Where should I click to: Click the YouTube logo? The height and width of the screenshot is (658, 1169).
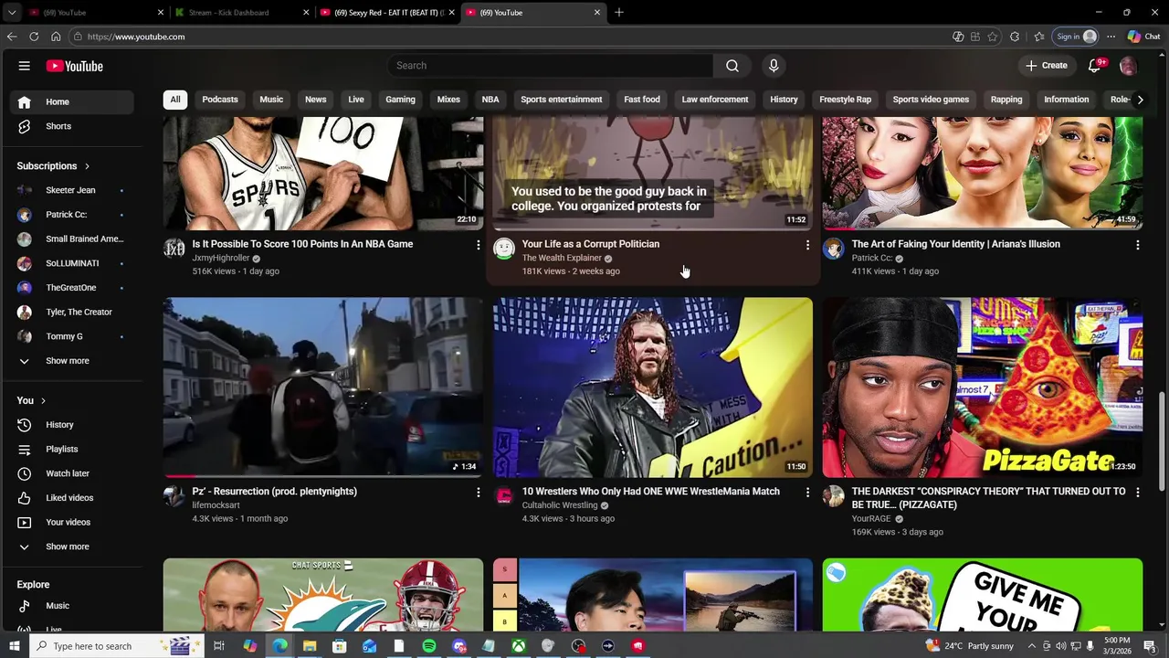tap(75, 66)
